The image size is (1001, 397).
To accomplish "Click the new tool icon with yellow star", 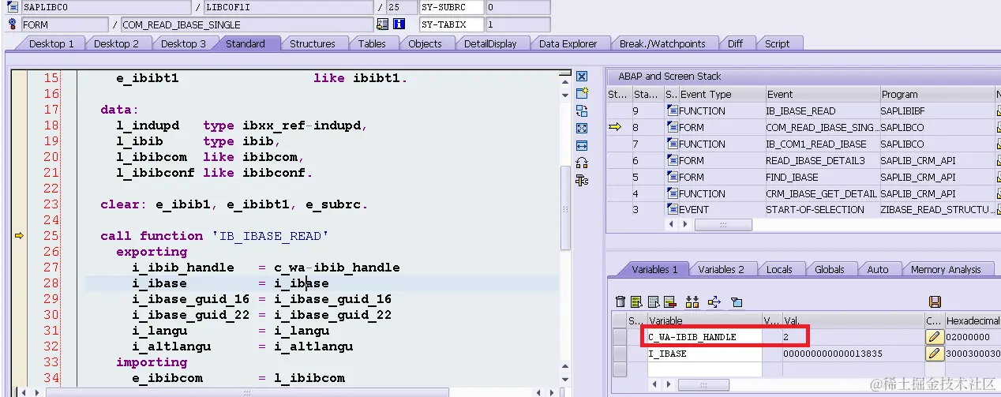I will pyautogui.click(x=582, y=93).
